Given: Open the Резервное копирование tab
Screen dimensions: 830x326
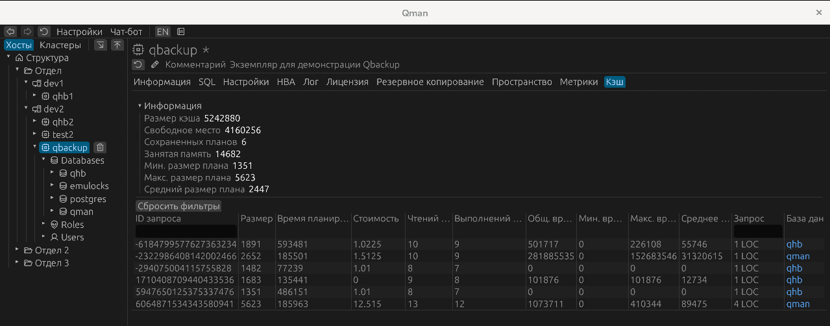Looking at the screenshot, I should 430,82.
